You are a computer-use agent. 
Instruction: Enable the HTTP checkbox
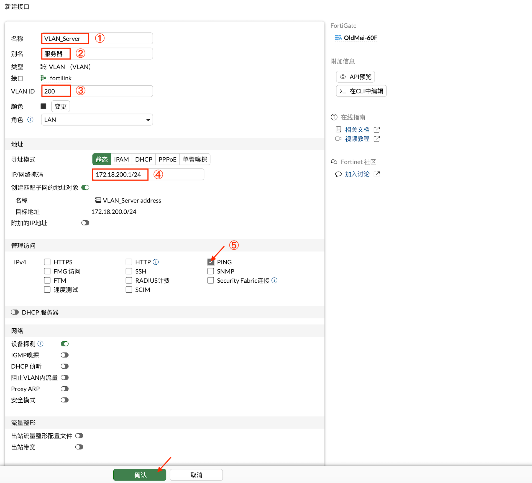click(x=129, y=262)
